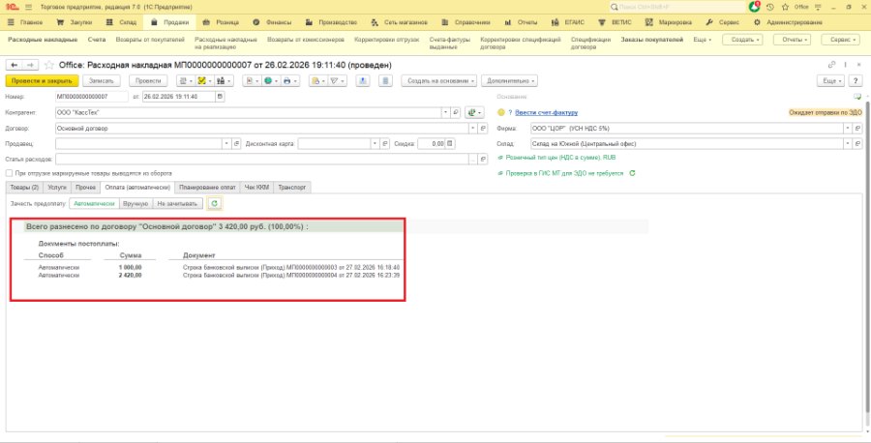The image size is (871, 443).
Task: Click the Розничный тип цен link
Action: point(560,158)
